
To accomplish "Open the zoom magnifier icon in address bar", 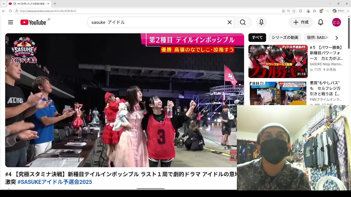I will pyautogui.click(x=288, y=11).
